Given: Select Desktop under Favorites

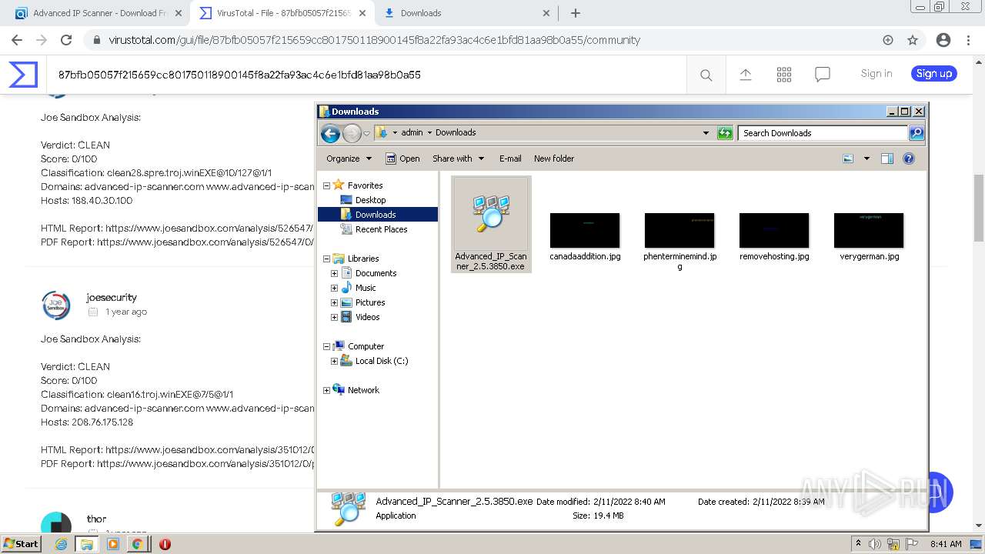Looking at the screenshot, I should (370, 200).
